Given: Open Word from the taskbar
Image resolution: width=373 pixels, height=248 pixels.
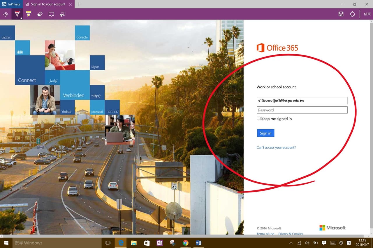Looking at the screenshot, I should pyautogui.click(x=198, y=243).
